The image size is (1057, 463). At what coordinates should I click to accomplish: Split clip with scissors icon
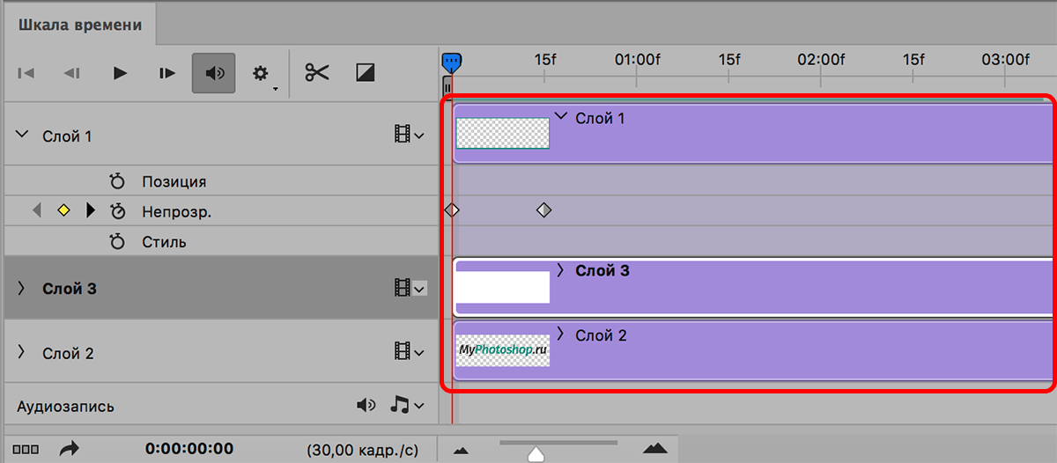(x=317, y=73)
